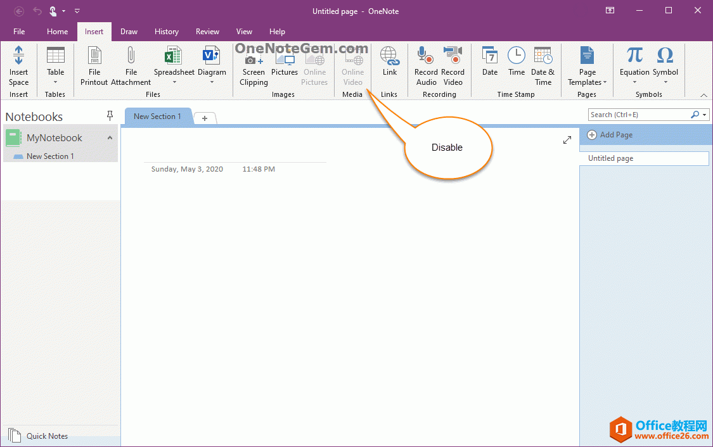Enter full page view mode
This screenshot has height=447, width=713.
click(567, 140)
